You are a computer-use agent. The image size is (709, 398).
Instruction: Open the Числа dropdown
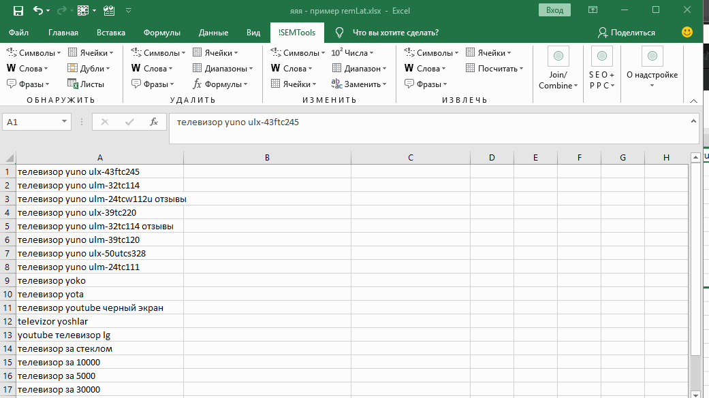click(352, 53)
